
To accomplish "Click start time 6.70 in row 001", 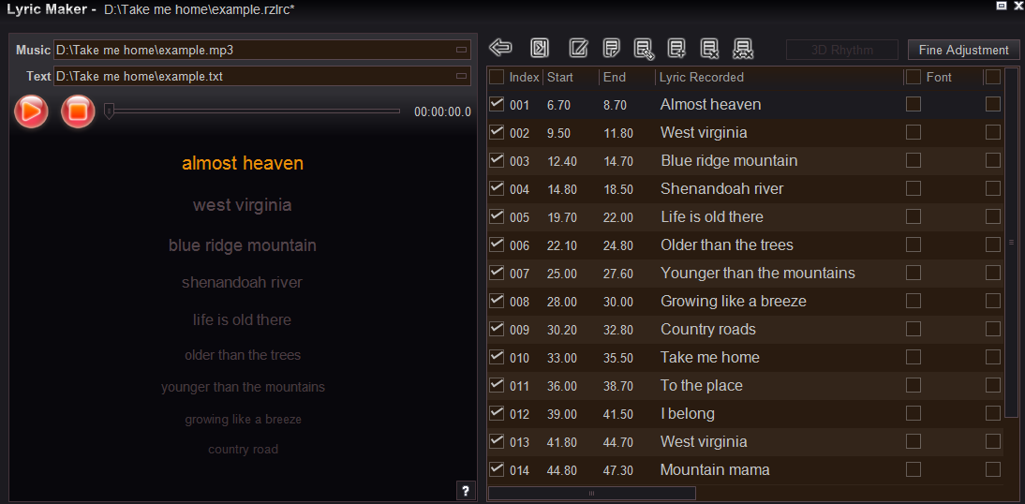I will coord(559,105).
